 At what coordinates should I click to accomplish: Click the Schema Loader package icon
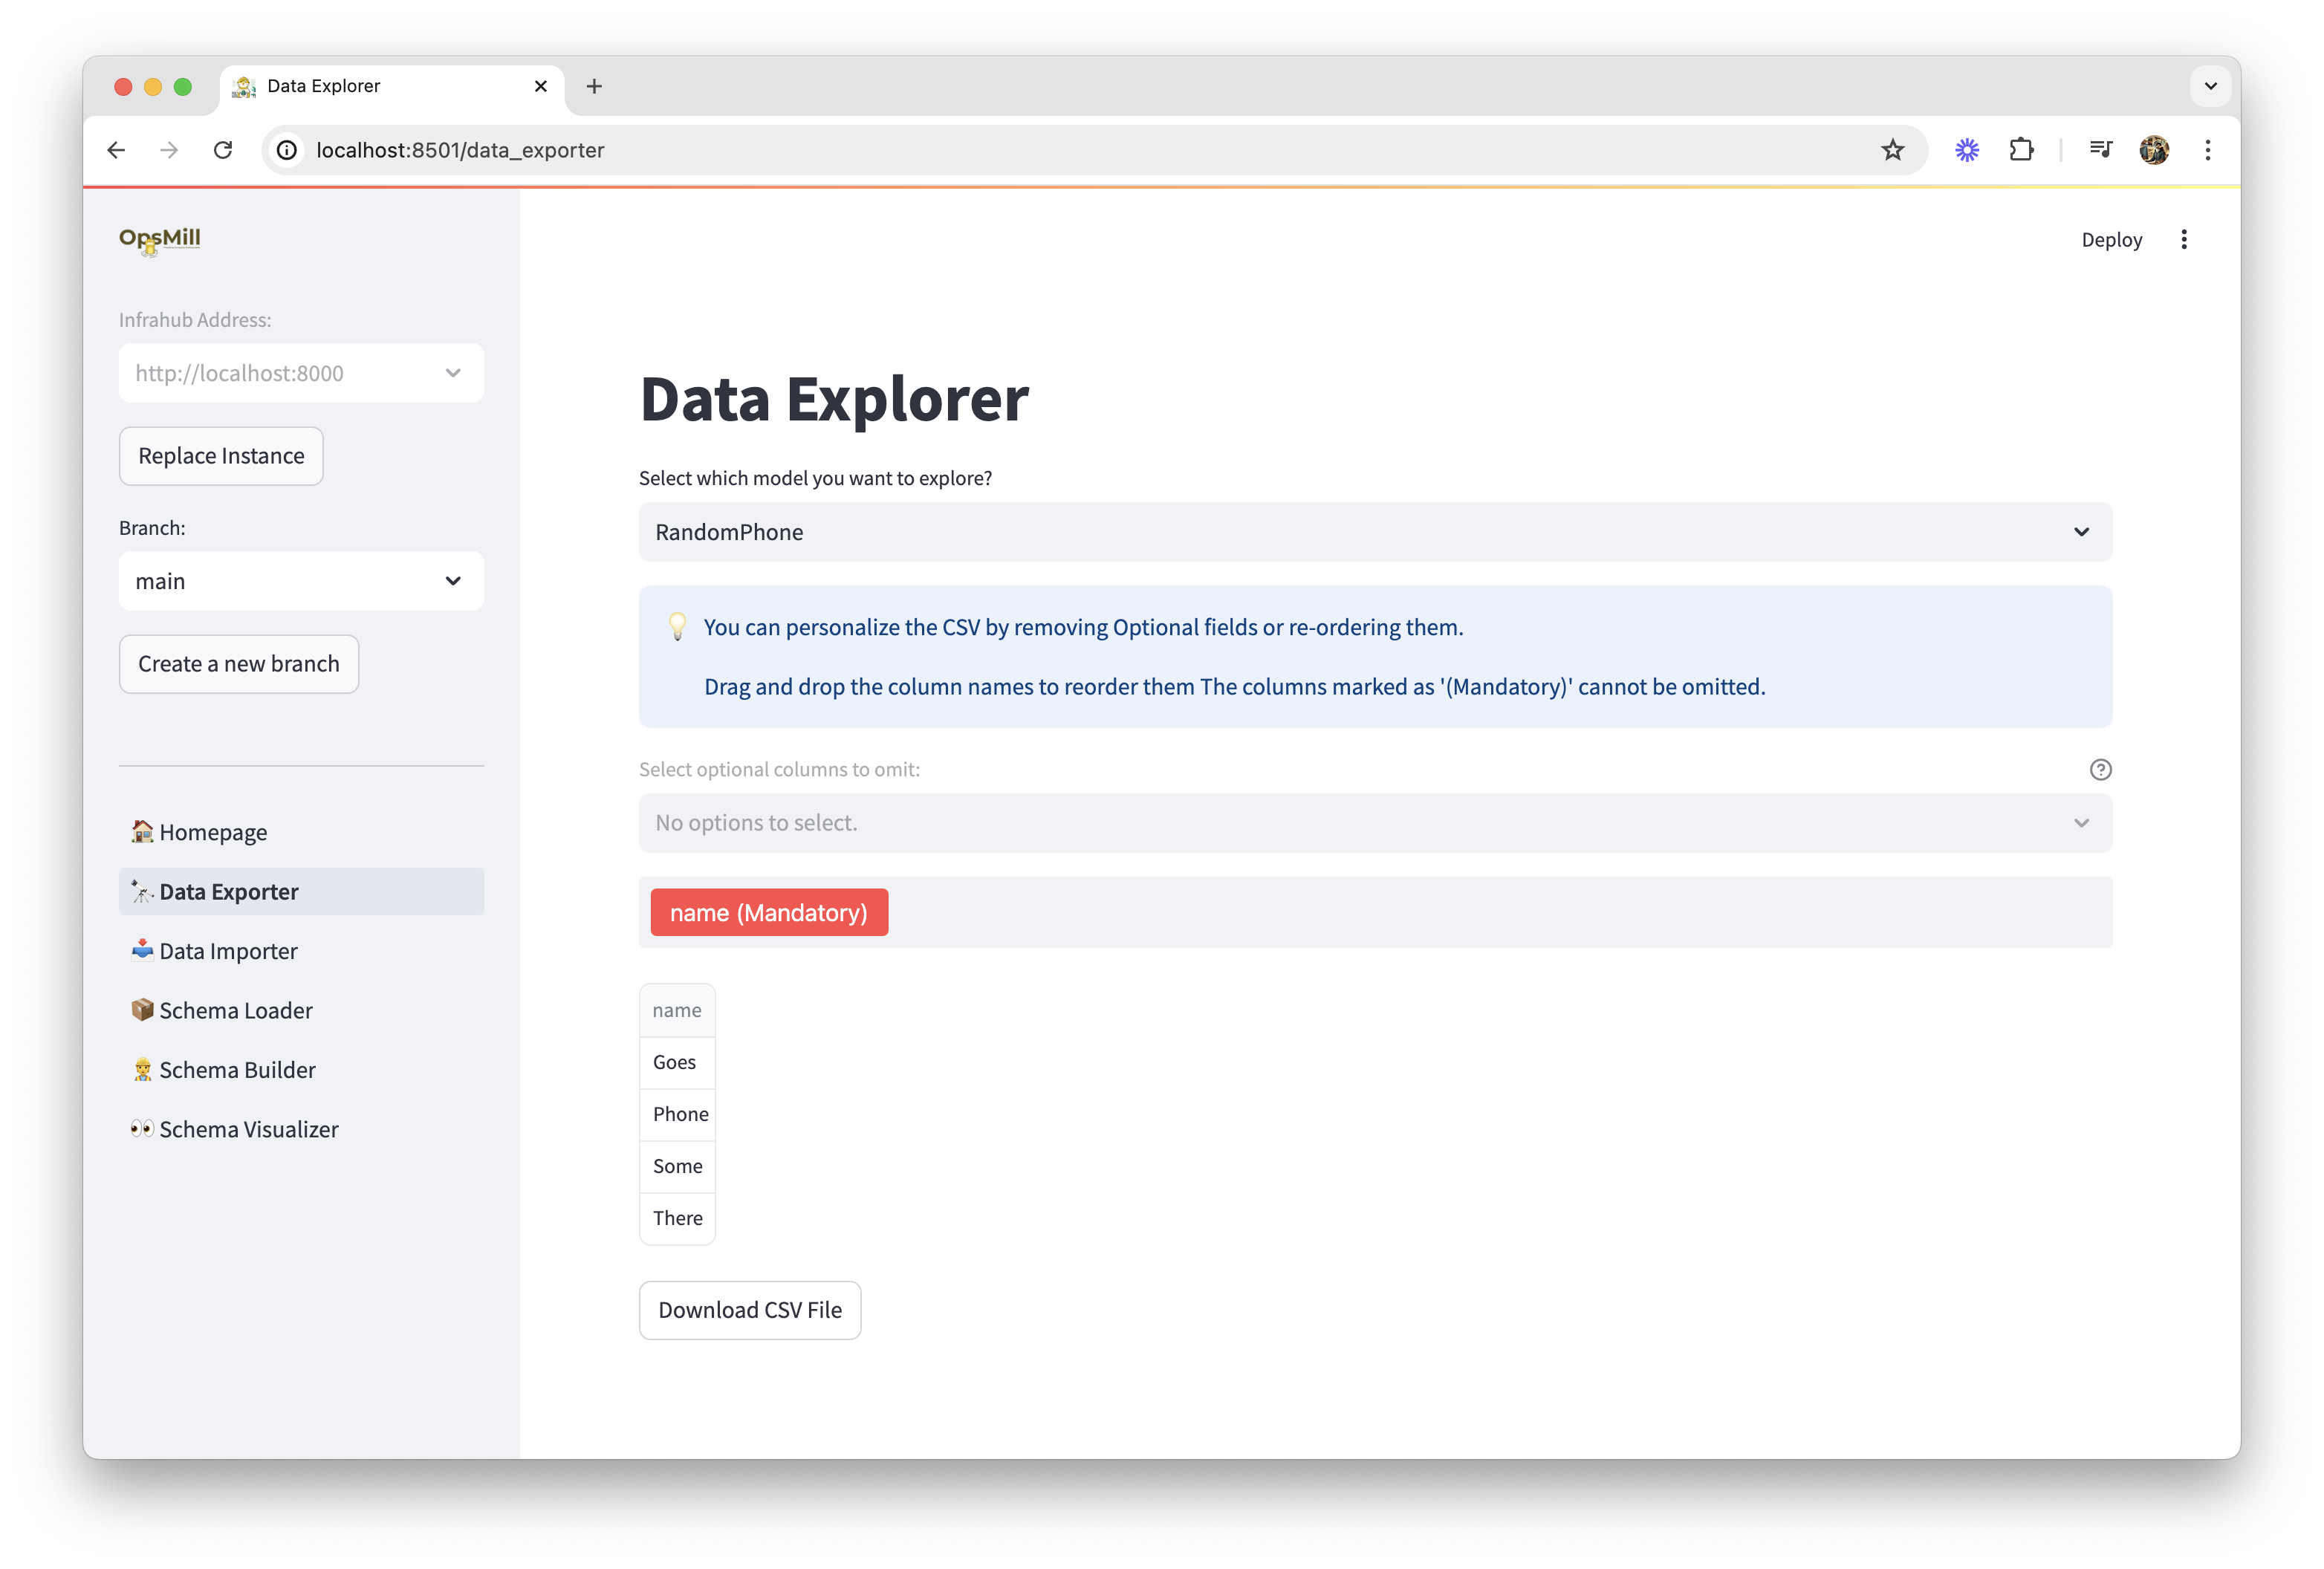[x=142, y=1010]
